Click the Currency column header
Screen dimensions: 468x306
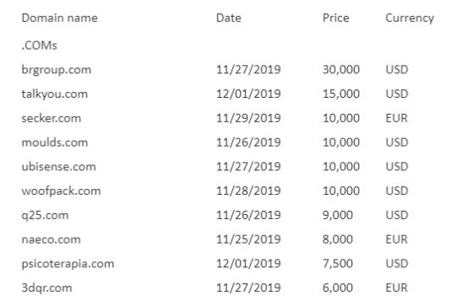[410, 19]
